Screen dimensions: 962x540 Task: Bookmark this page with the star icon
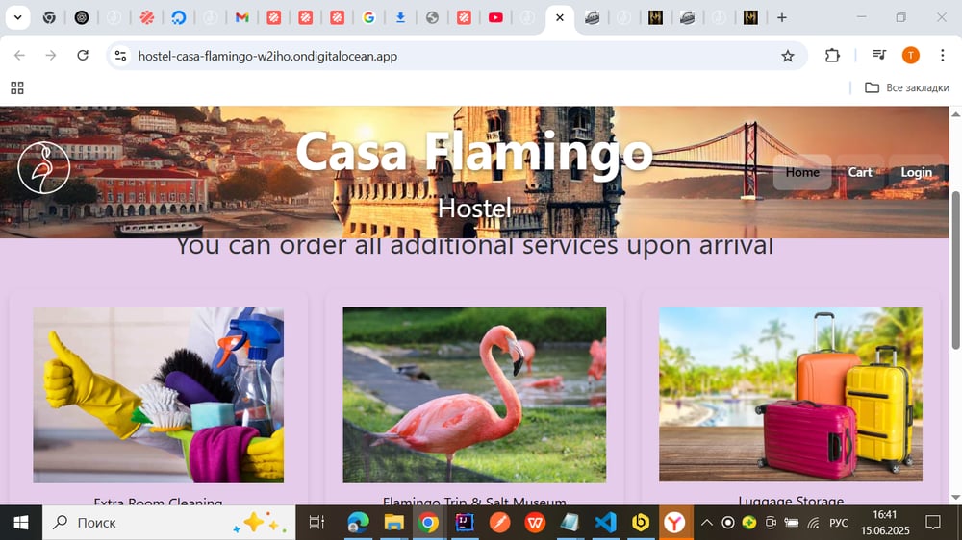[x=788, y=57]
